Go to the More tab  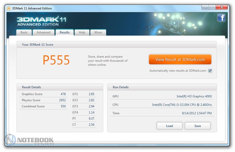coord(98,32)
